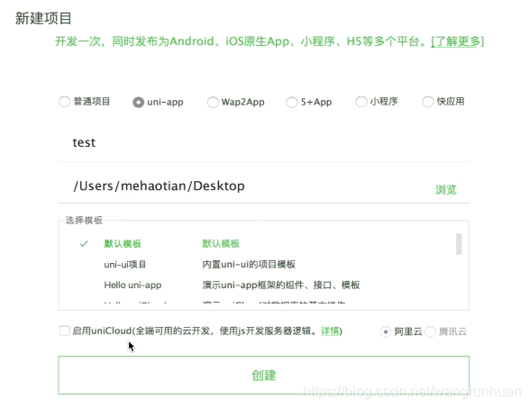Click the green checkmark beside 默认模板
Screen dimensions: 529x408
point(84,243)
